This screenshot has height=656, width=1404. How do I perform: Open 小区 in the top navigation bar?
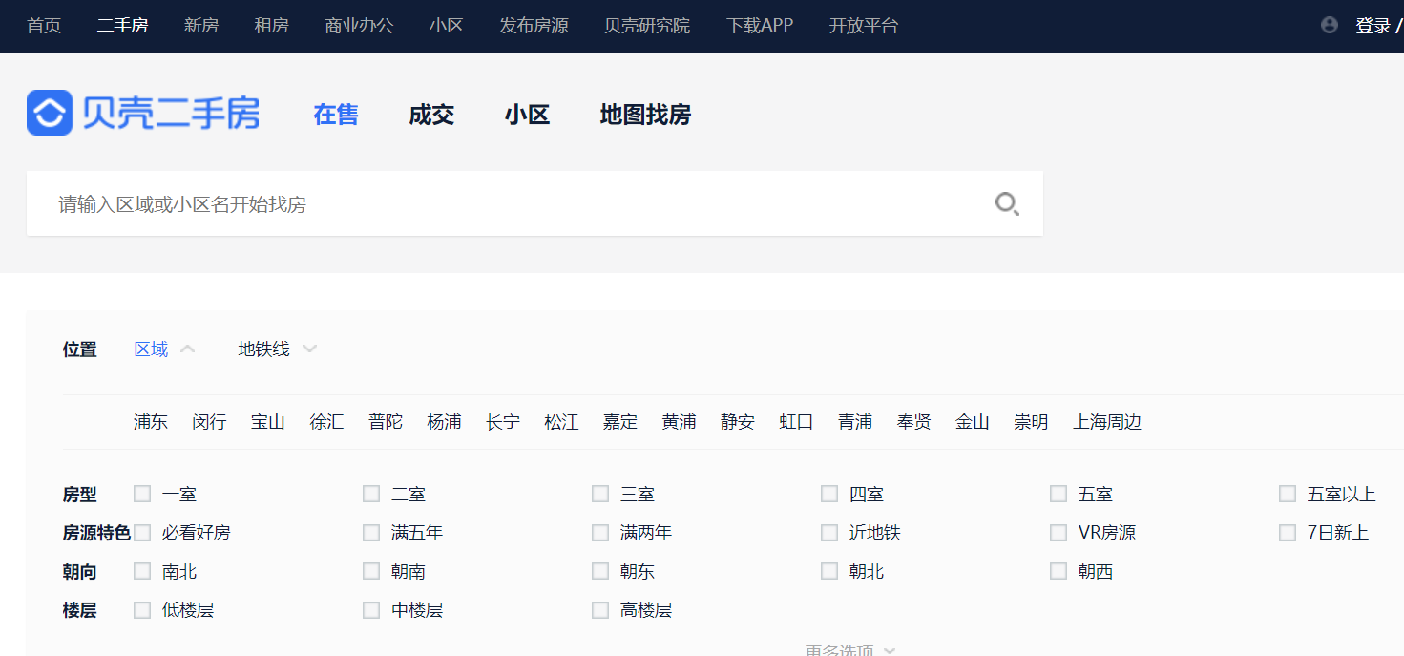(x=447, y=26)
